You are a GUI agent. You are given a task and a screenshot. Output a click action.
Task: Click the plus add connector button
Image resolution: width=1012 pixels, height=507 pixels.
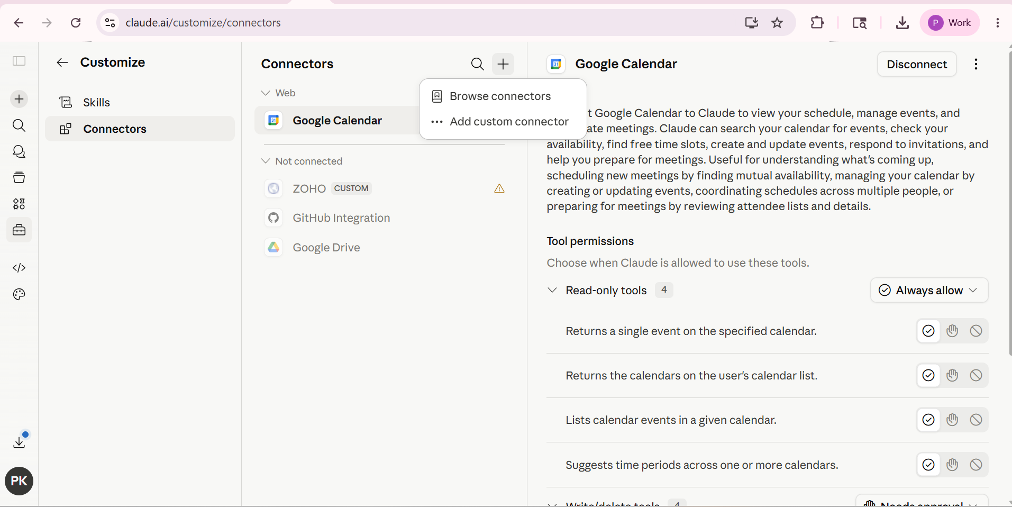coord(503,64)
